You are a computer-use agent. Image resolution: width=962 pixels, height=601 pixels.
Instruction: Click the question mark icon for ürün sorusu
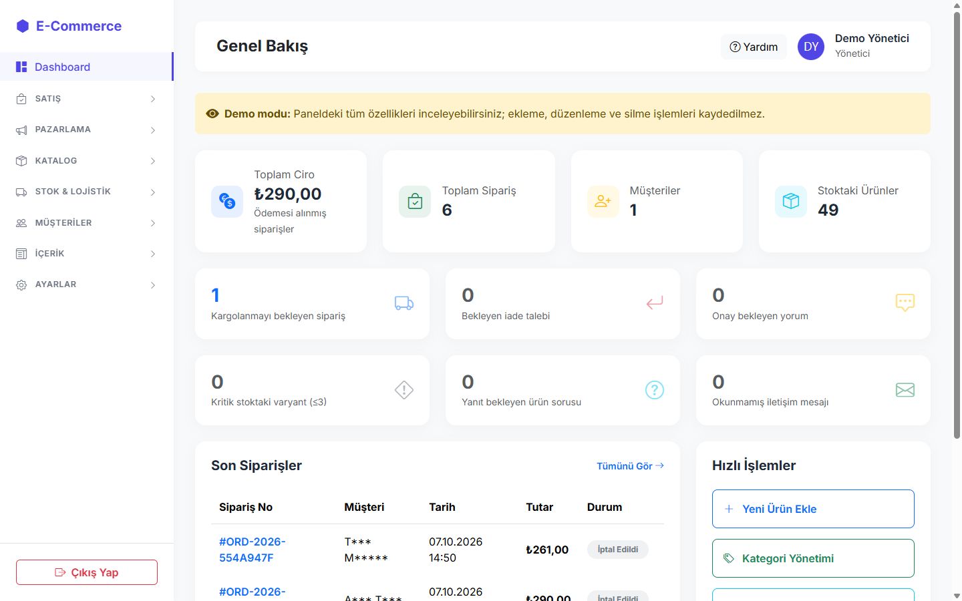(655, 390)
